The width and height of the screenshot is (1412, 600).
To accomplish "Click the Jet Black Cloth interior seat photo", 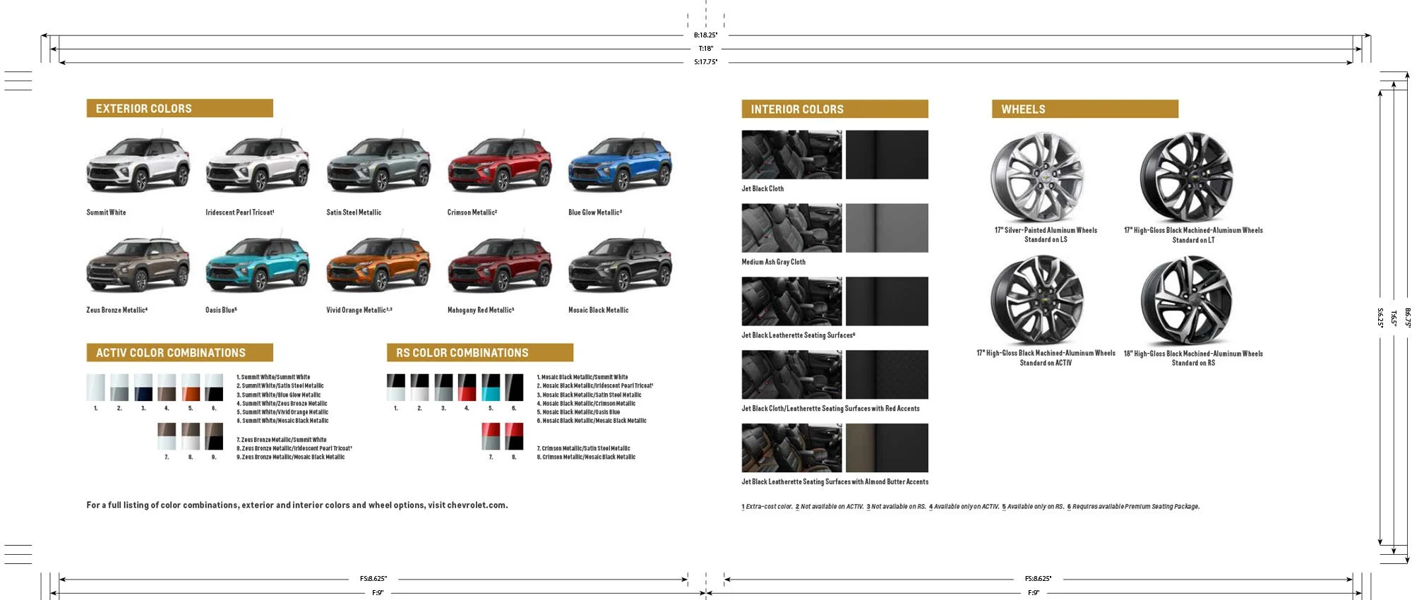I will click(791, 155).
